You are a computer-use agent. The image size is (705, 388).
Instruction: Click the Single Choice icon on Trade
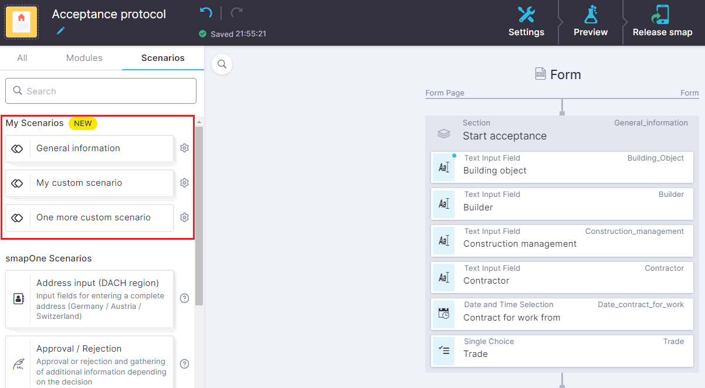[445, 350]
